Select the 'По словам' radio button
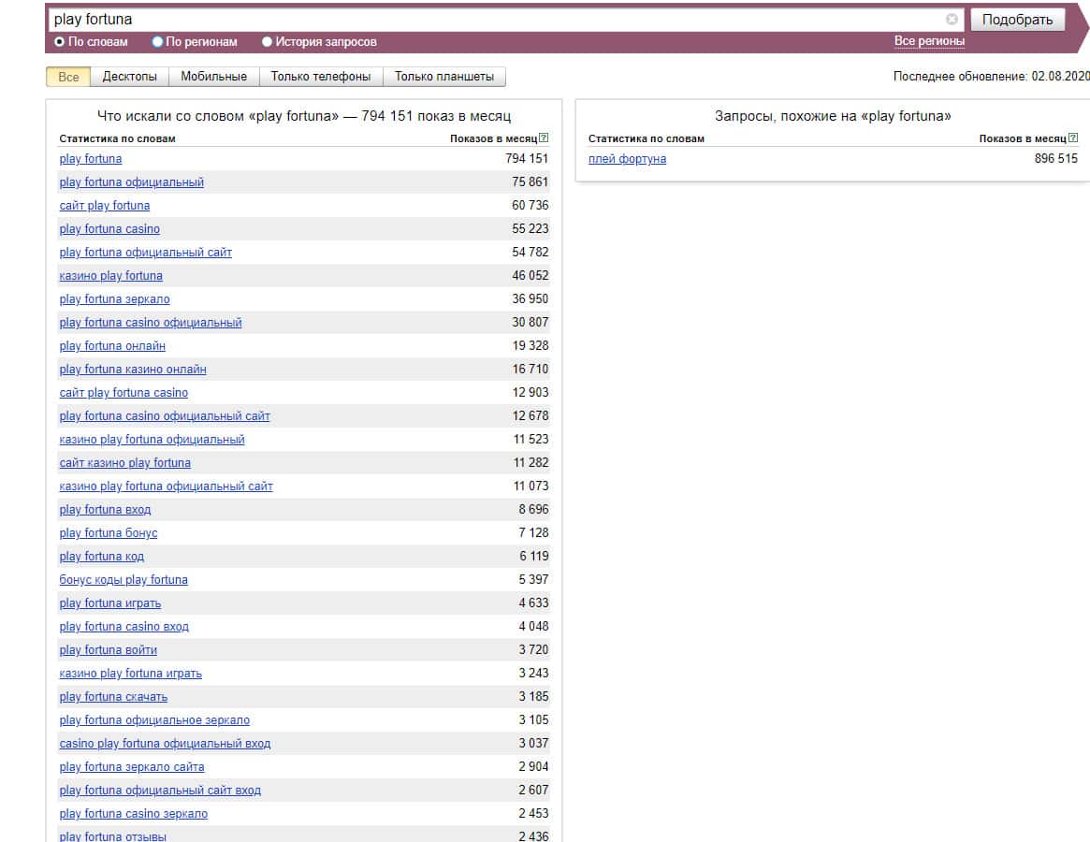 click(60, 42)
